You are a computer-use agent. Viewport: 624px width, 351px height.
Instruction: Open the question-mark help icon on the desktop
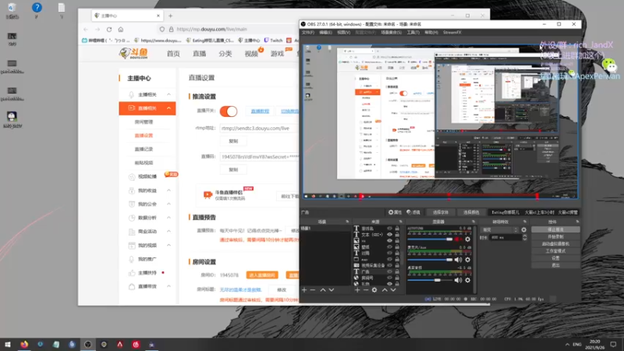pyautogui.click(x=37, y=8)
